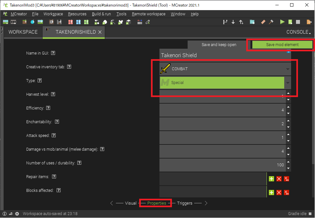Click the git branch remote workspace icon
The image size is (315, 218).
225,22
